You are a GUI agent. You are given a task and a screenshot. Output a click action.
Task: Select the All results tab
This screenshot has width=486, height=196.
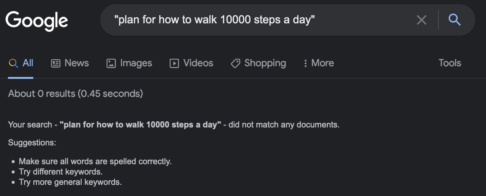pyautogui.click(x=28, y=63)
